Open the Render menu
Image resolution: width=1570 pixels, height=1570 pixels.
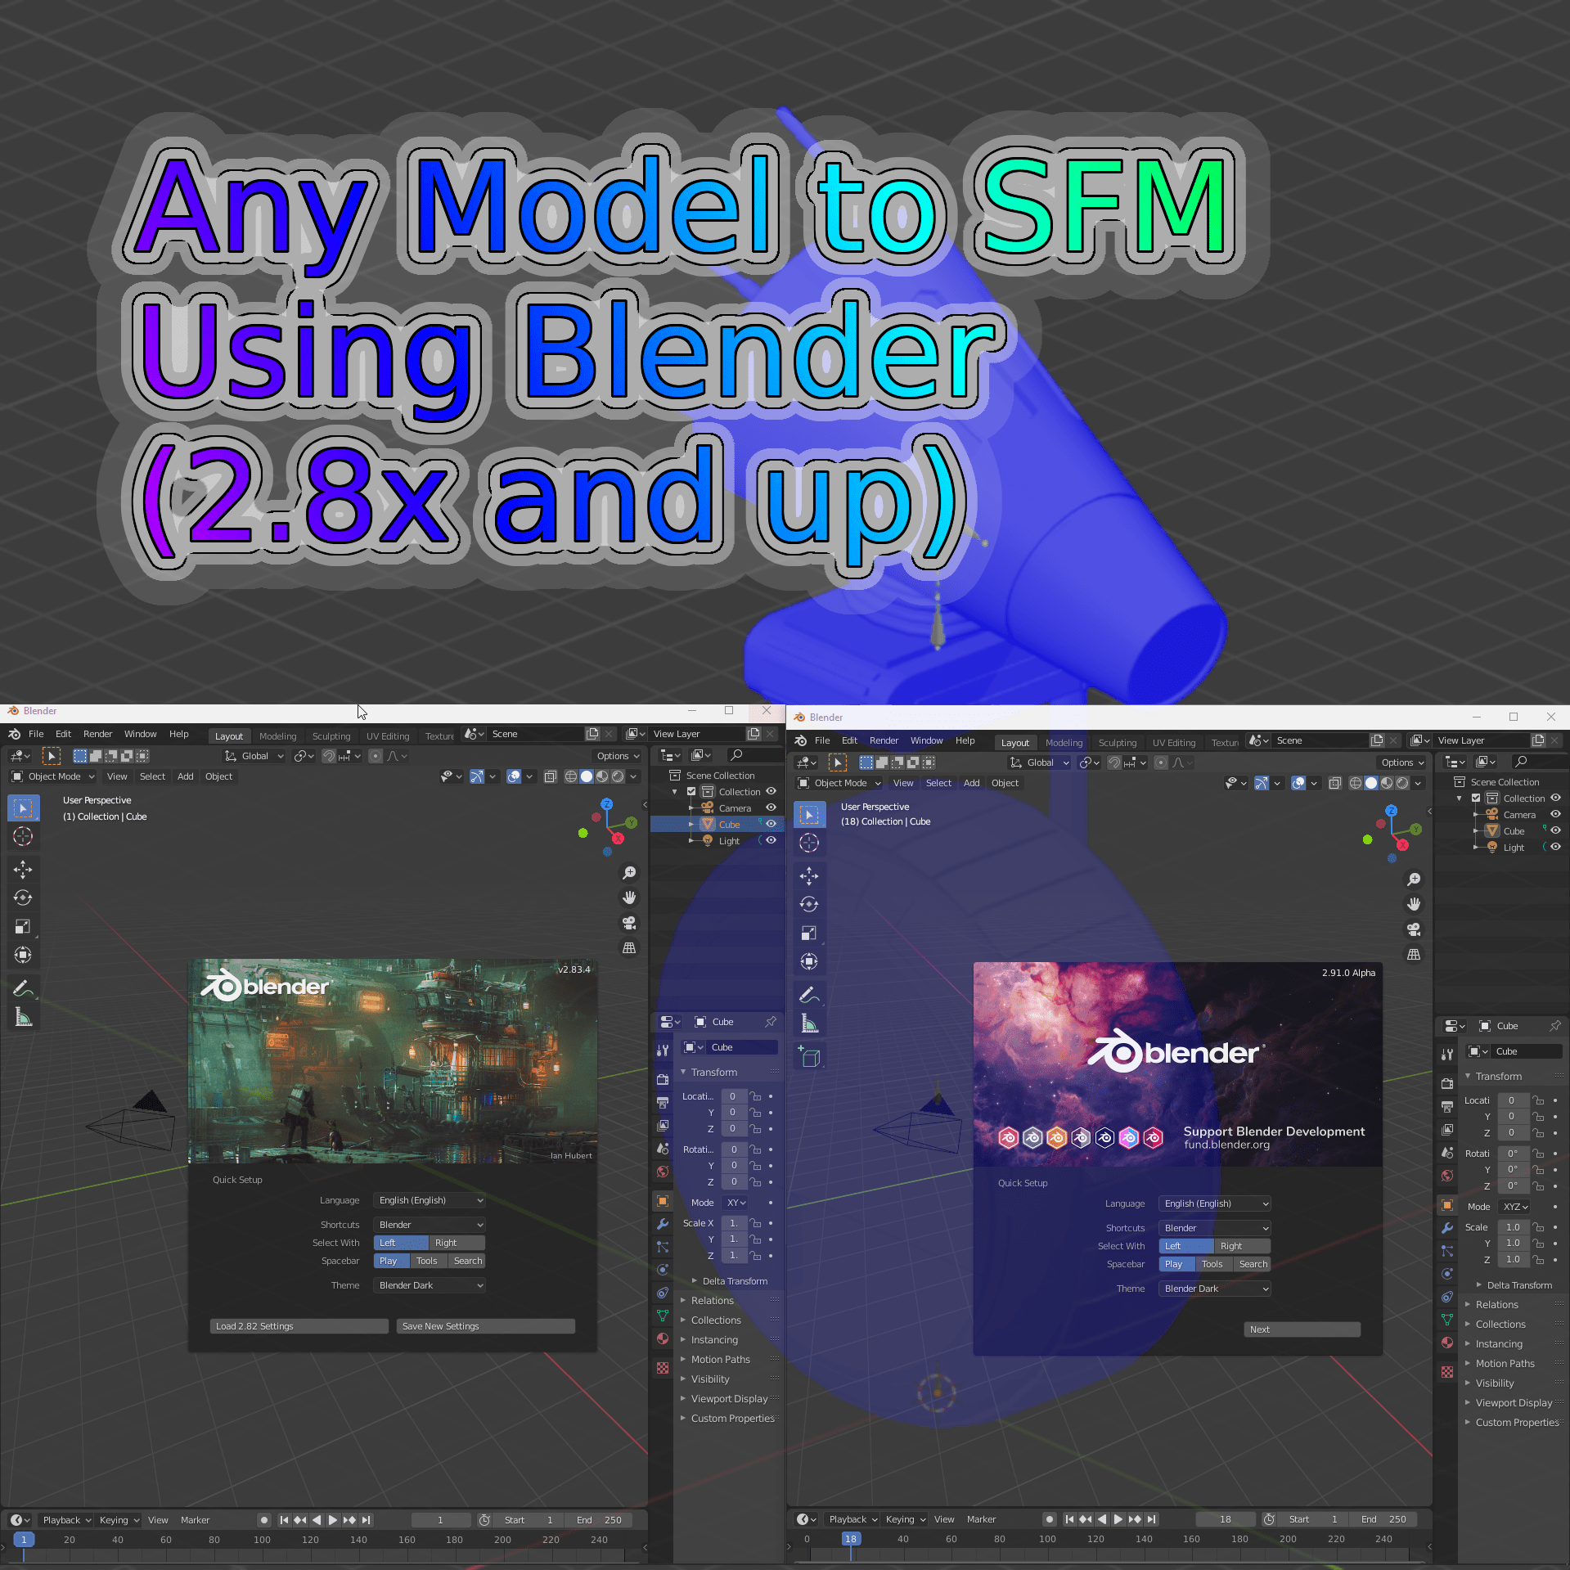97,733
